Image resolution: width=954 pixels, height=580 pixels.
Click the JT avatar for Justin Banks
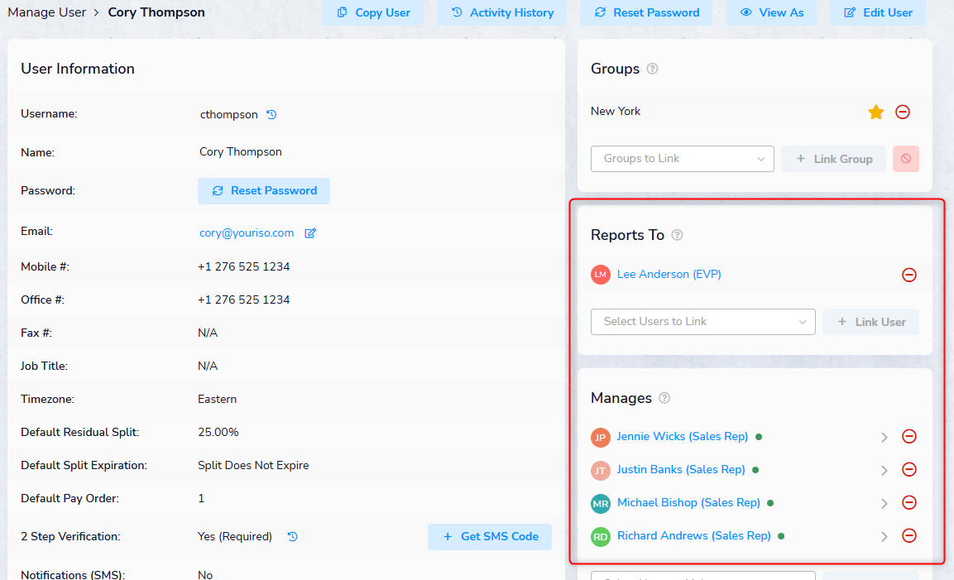point(601,471)
